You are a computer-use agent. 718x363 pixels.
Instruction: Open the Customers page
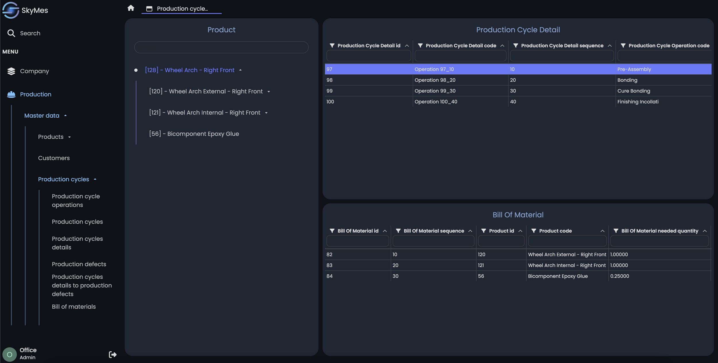tap(54, 158)
